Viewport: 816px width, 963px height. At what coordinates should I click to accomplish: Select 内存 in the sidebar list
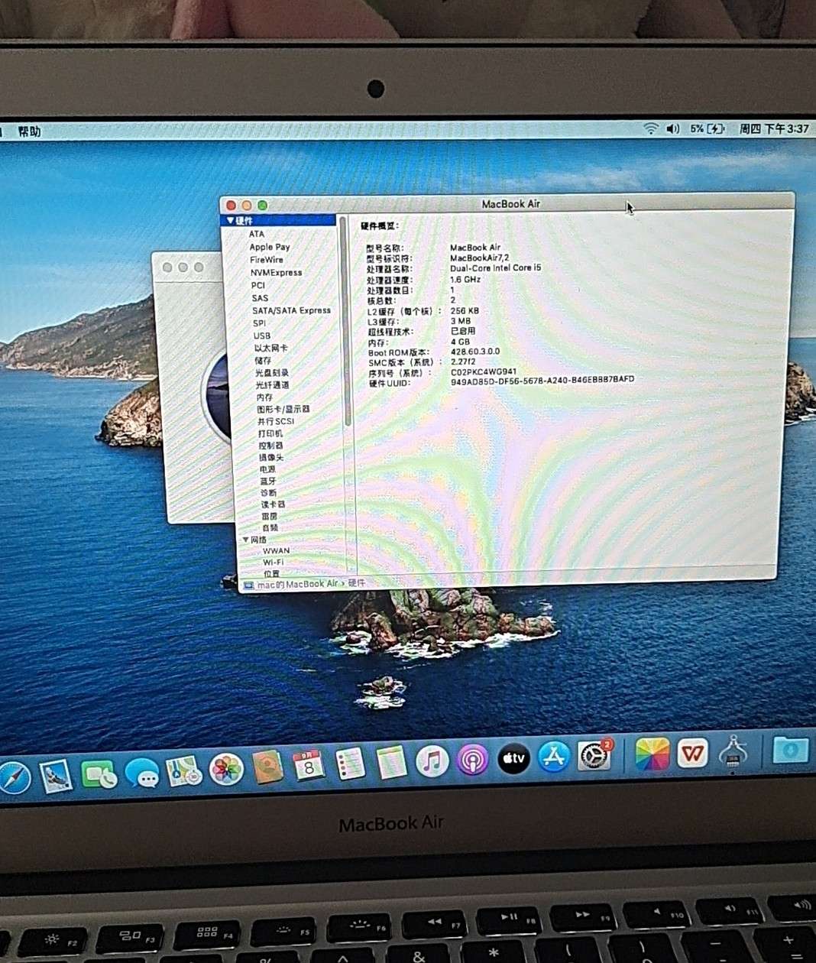(264, 397)
